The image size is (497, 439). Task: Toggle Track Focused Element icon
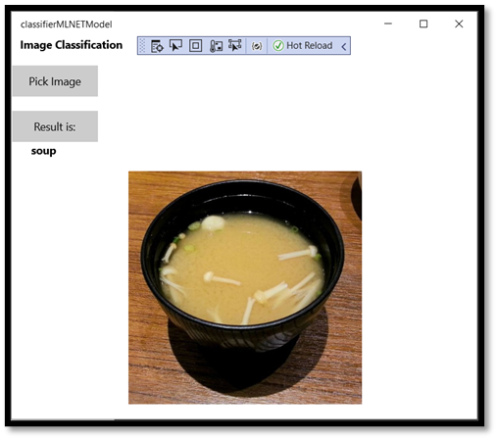235,45
